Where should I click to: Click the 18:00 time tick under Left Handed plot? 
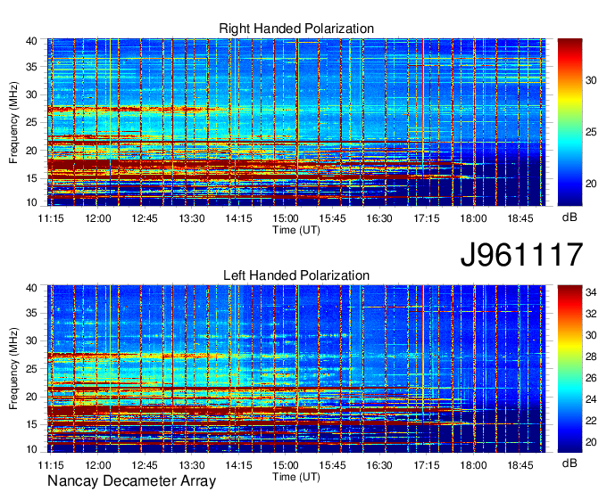coord(473,465)
